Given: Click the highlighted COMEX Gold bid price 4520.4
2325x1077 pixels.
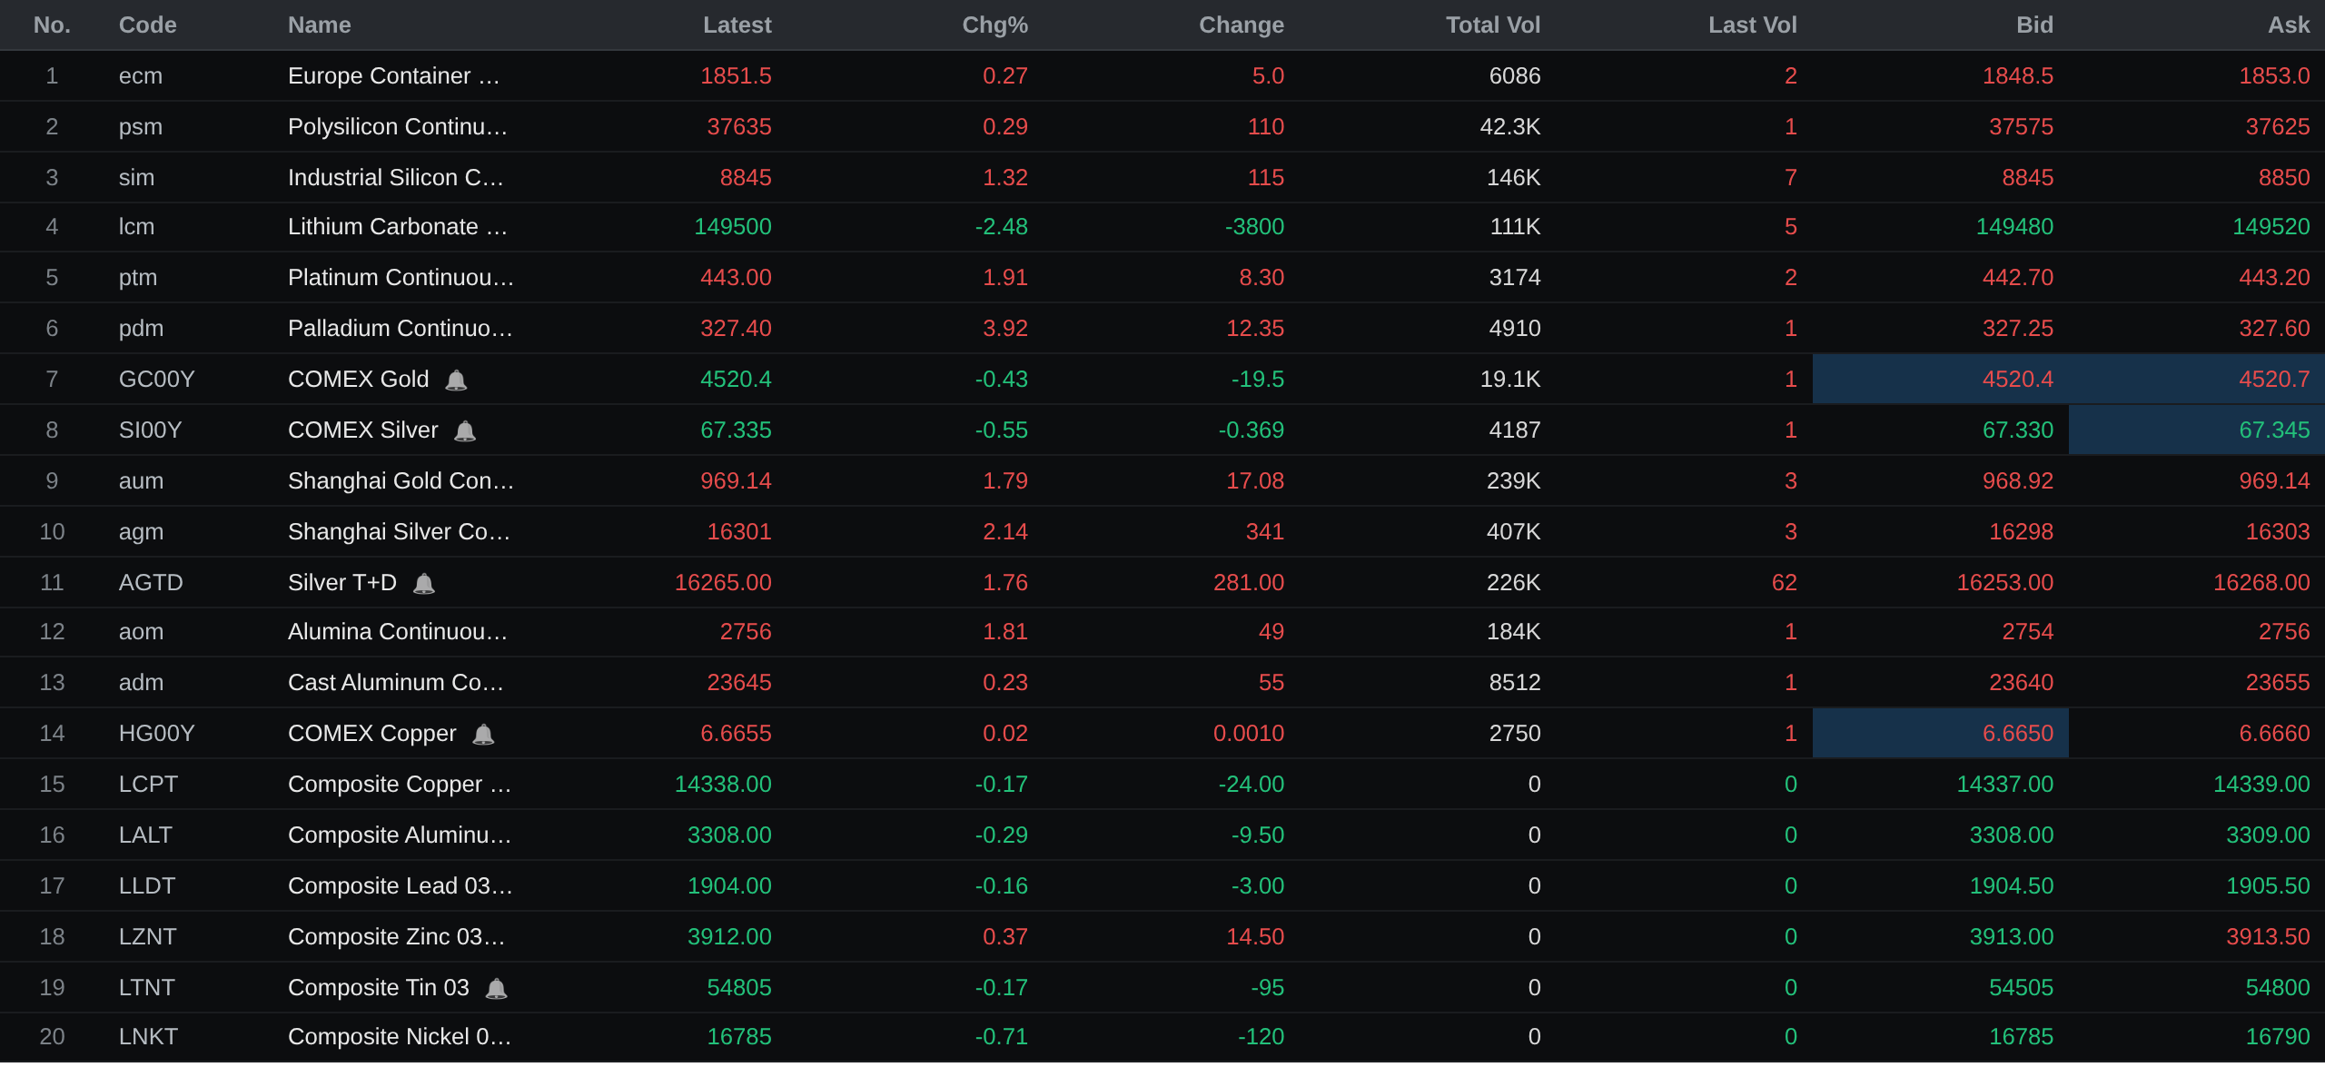Looking at the screenshot, I should point(1940,380).
